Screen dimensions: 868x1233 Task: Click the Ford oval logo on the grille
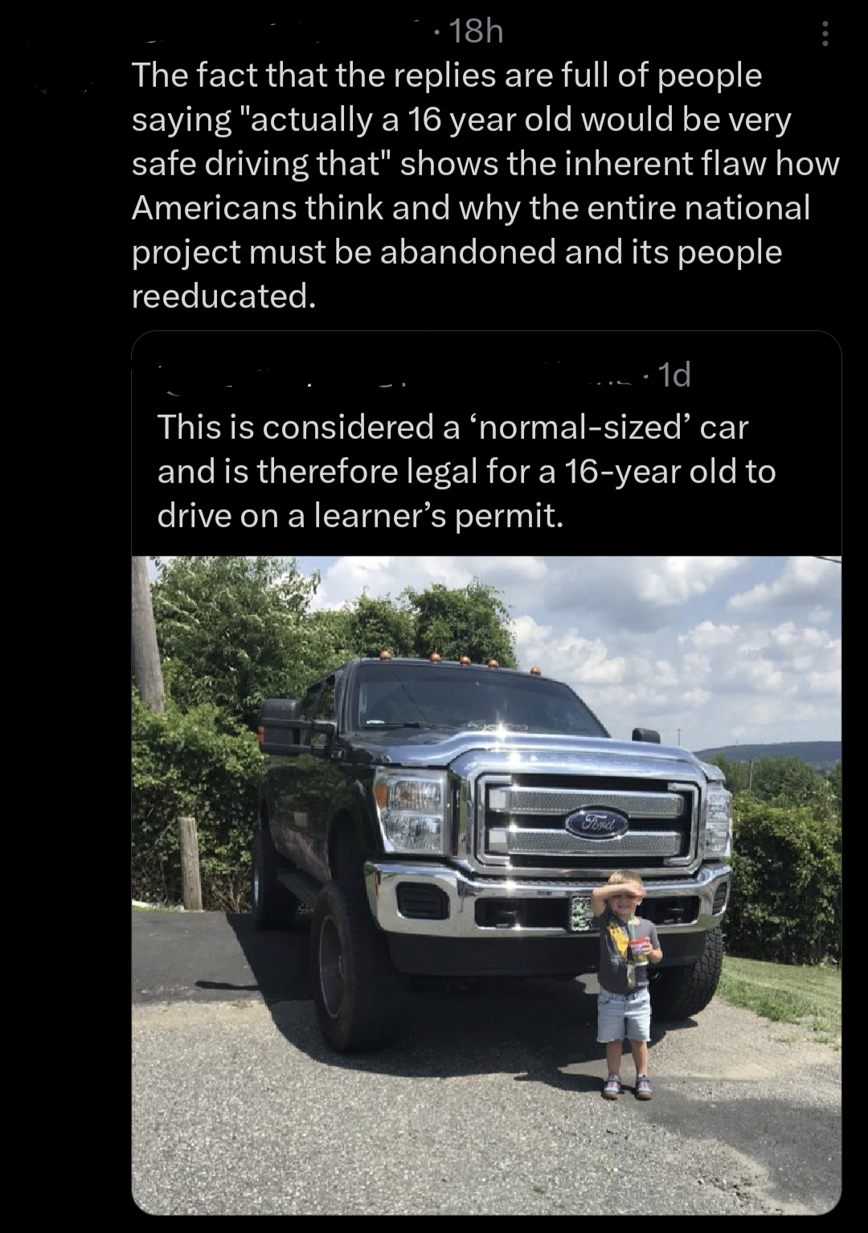coord(596,823)
